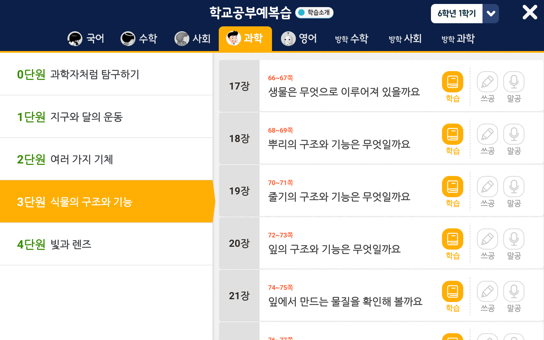This screenshot has width=544, height=340.
Task: Expand the 6학년 1학기 grade dropdown arrow
Action: [x=491, y=14]
